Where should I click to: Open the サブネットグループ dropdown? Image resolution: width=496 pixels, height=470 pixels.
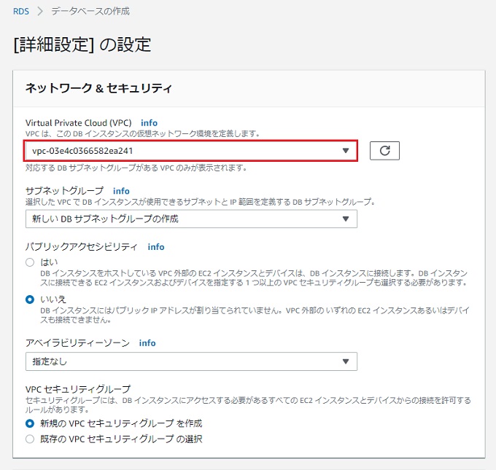coord(191,219)
